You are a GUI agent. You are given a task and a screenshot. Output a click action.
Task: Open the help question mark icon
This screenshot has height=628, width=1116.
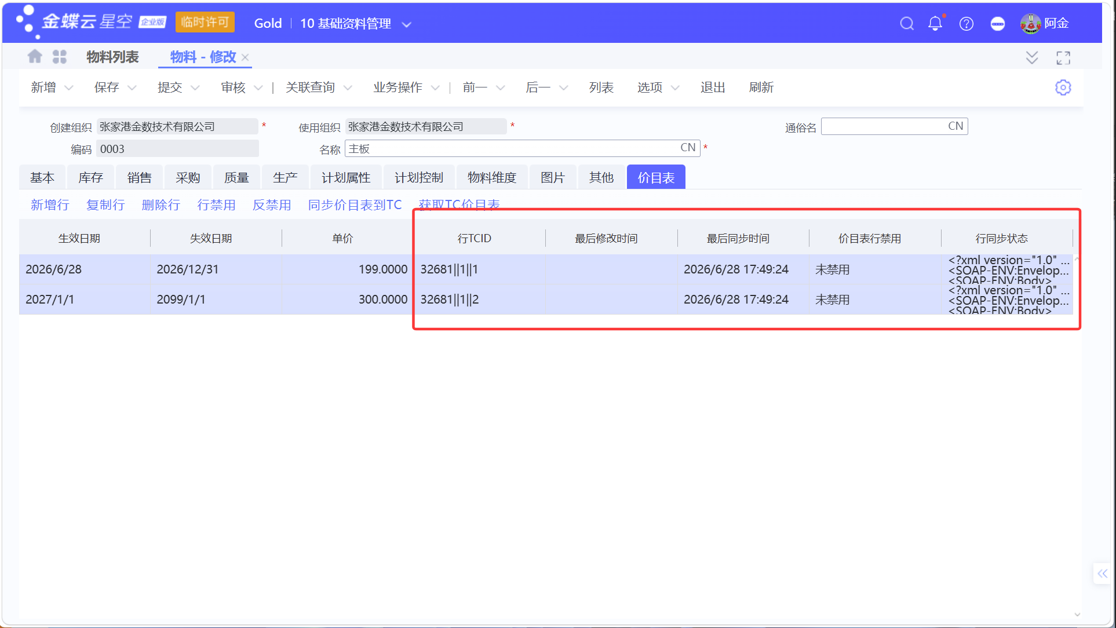coord(967,24)
